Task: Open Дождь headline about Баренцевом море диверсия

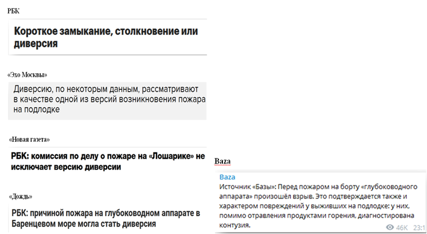Action: pyautogui.click(x=106, y=219)
